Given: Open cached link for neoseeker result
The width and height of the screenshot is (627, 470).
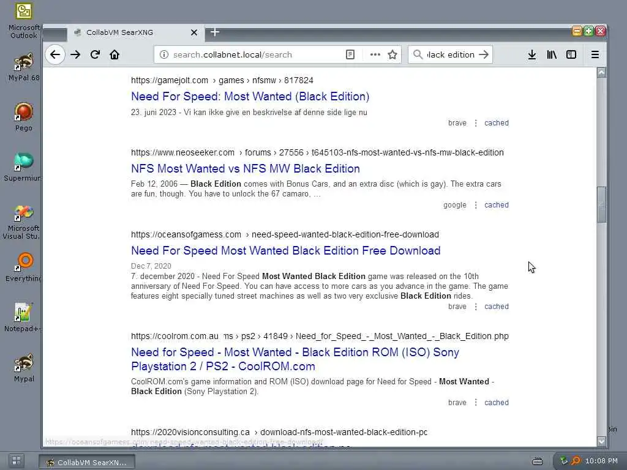Looking at the screenshot, I should click(496, 205).
